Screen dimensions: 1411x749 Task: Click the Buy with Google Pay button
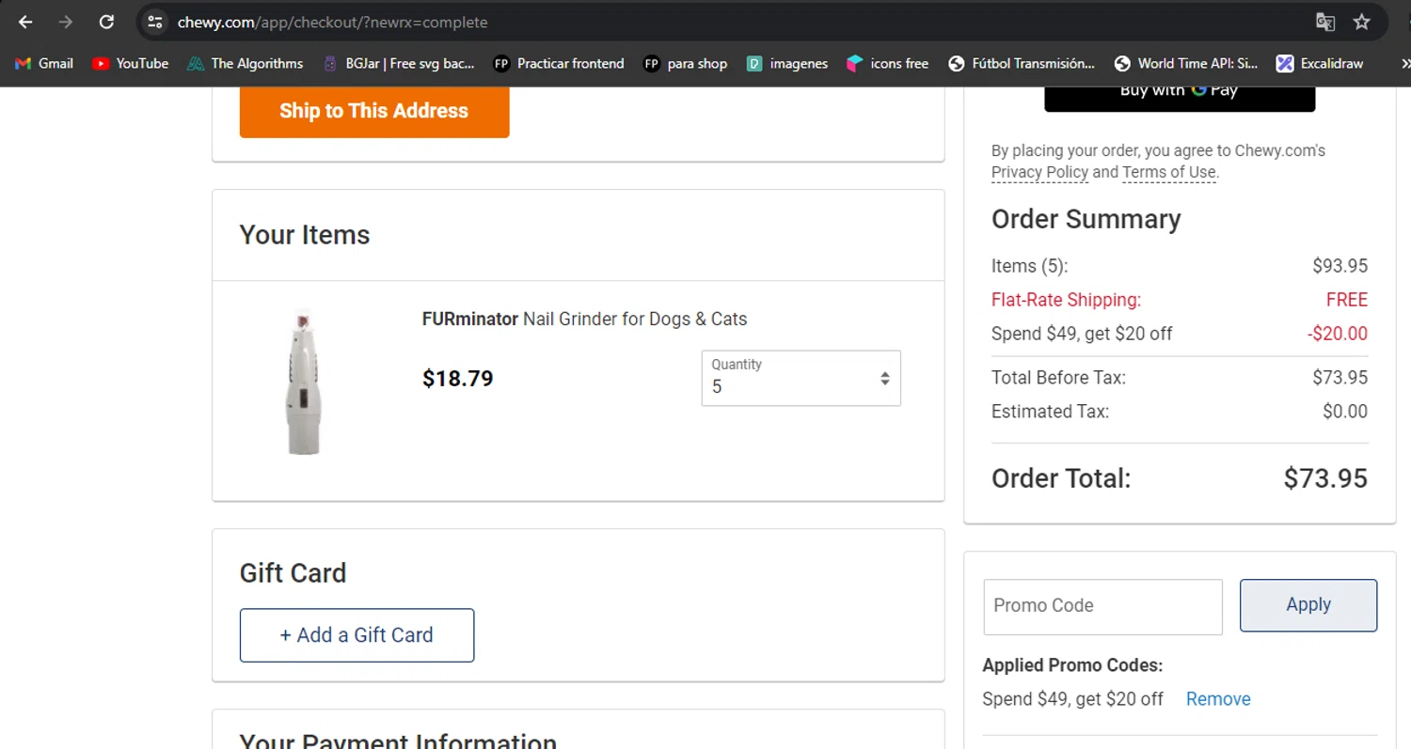tap(1180, 98)
